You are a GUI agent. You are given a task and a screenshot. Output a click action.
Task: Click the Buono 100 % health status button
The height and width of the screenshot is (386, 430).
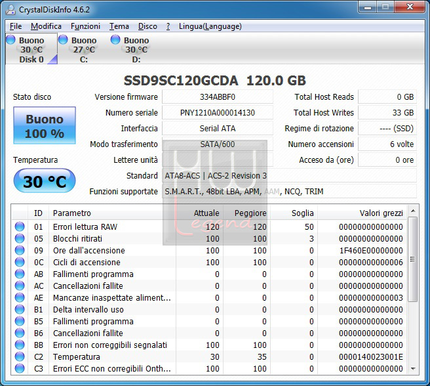pos(45,125)
